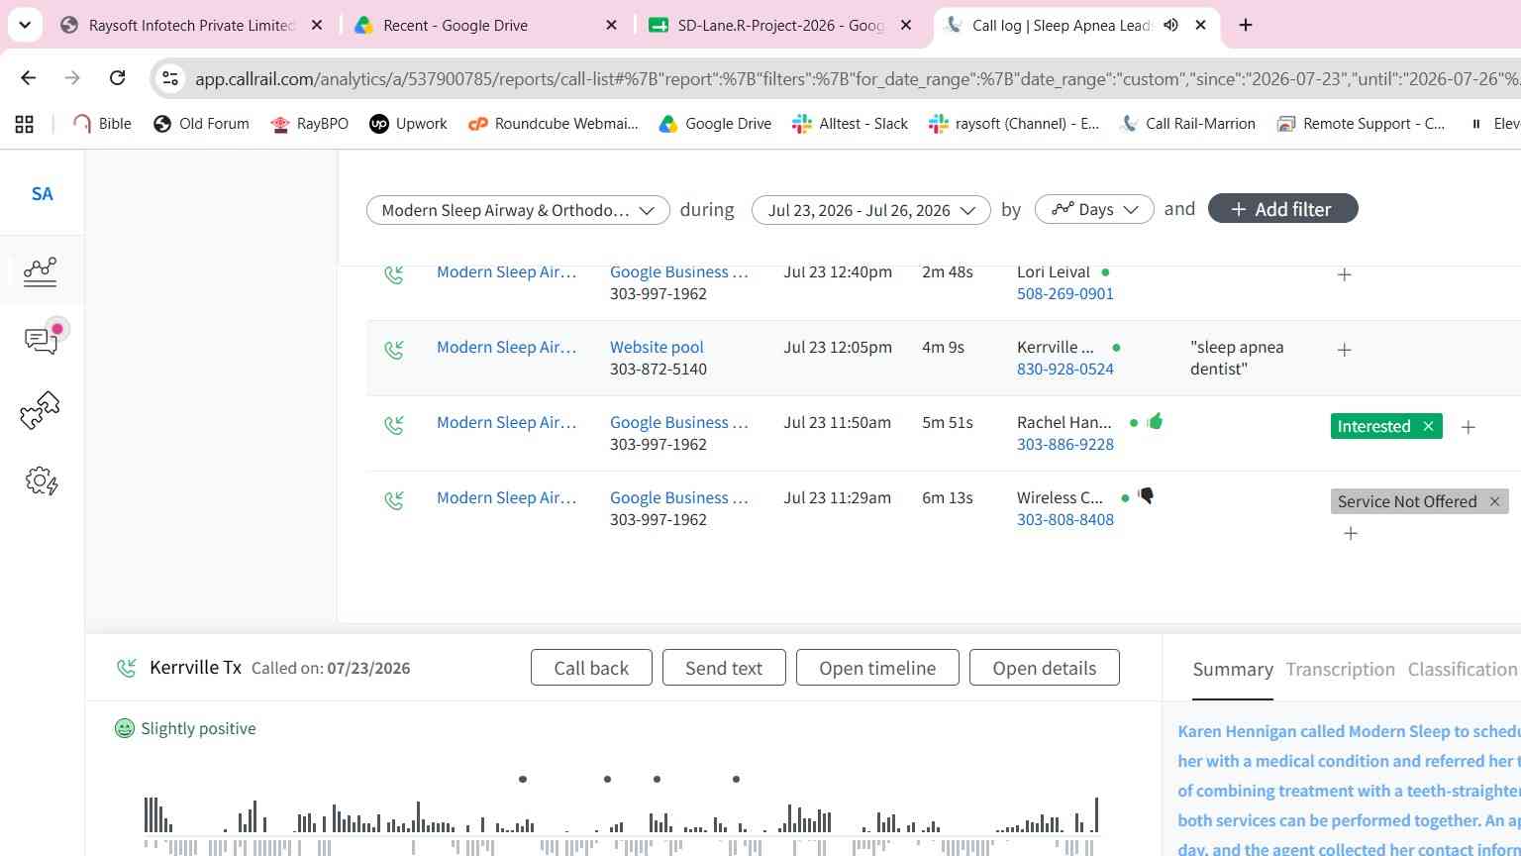Remove the Service Not Offered tag
1521x856 pixels.
click(x=1495, y=501)
